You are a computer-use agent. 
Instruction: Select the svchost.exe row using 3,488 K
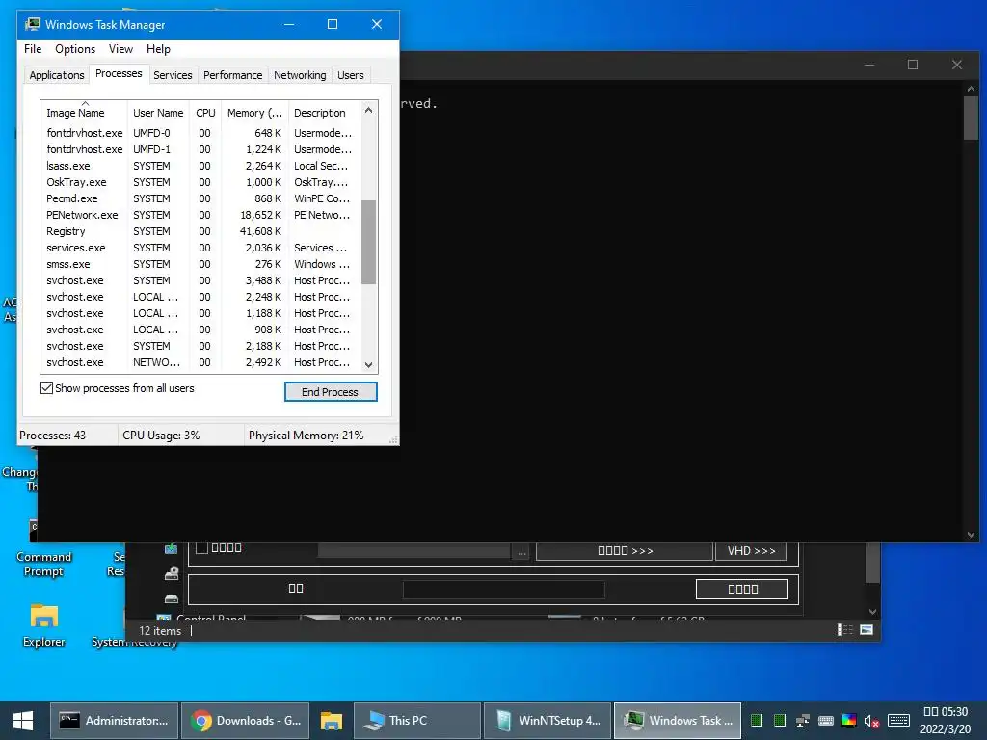tap(200, 280)
